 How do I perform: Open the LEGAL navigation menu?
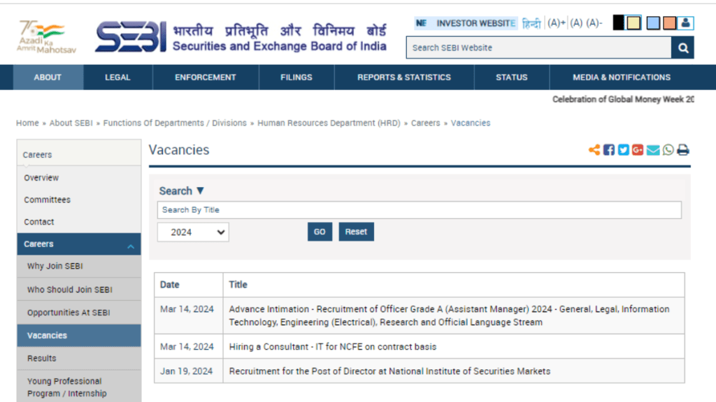[117, 77]
